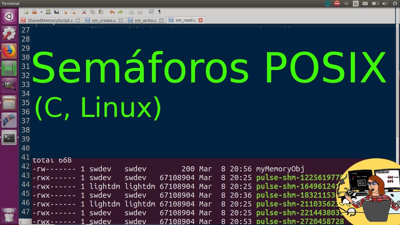This screenshot has height=225, width=400.
Task: Close the sm_read.c tab
Action: click(x=201, y=20)
